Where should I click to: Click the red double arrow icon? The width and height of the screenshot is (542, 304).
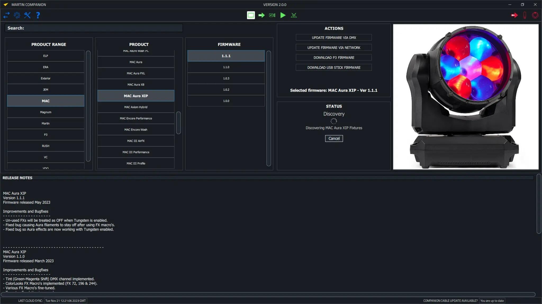pos(514,15)
